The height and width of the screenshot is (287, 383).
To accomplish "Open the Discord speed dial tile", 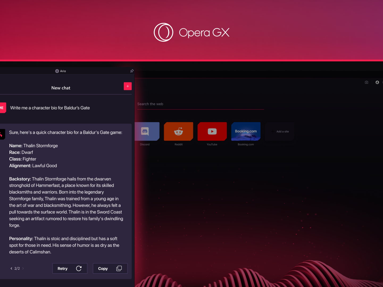I will [x=147, y=132].
